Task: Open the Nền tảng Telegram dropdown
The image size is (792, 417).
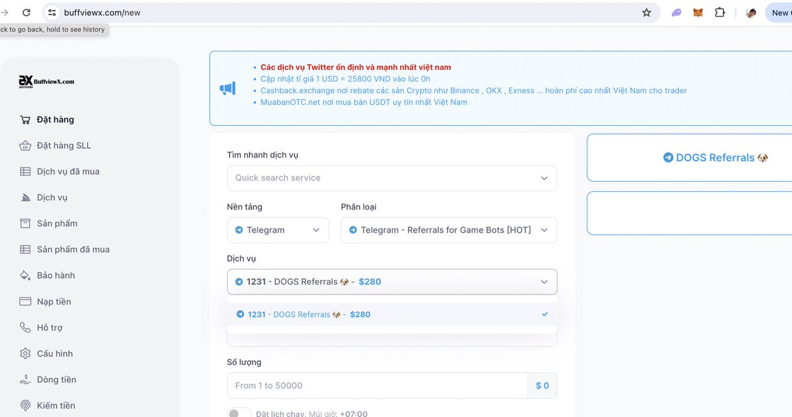Action: [278, 230]
